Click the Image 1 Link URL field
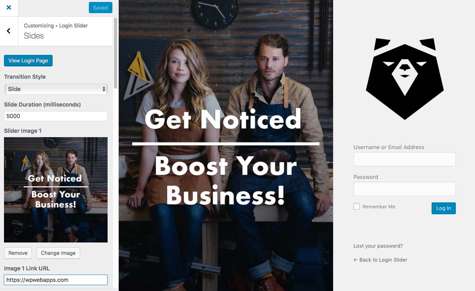Screen dimensions: 475x291 tap(56, 279)
